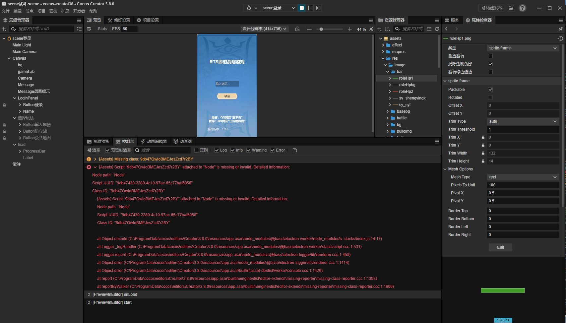Collapse all folders in the assets panel
Viewport: 566px width, 323px height.
[429, 29]
